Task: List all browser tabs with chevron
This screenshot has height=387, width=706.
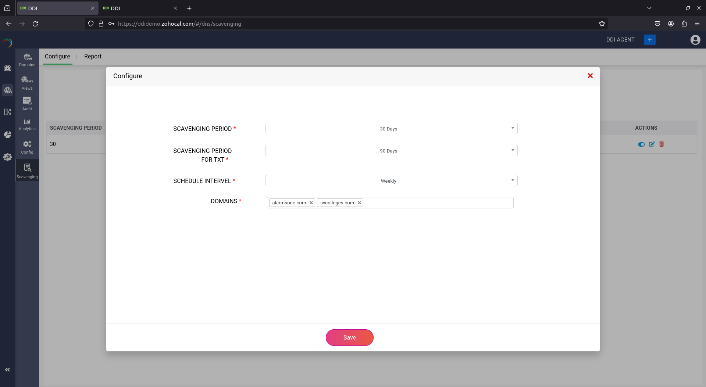Action: 649,8
